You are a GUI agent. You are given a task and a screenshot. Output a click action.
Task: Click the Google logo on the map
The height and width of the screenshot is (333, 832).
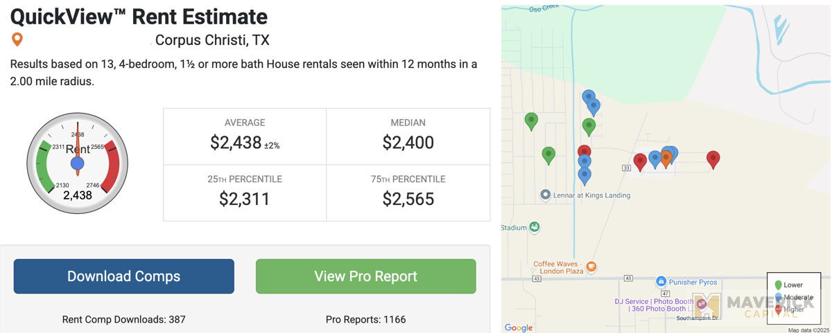coord(518,327)
